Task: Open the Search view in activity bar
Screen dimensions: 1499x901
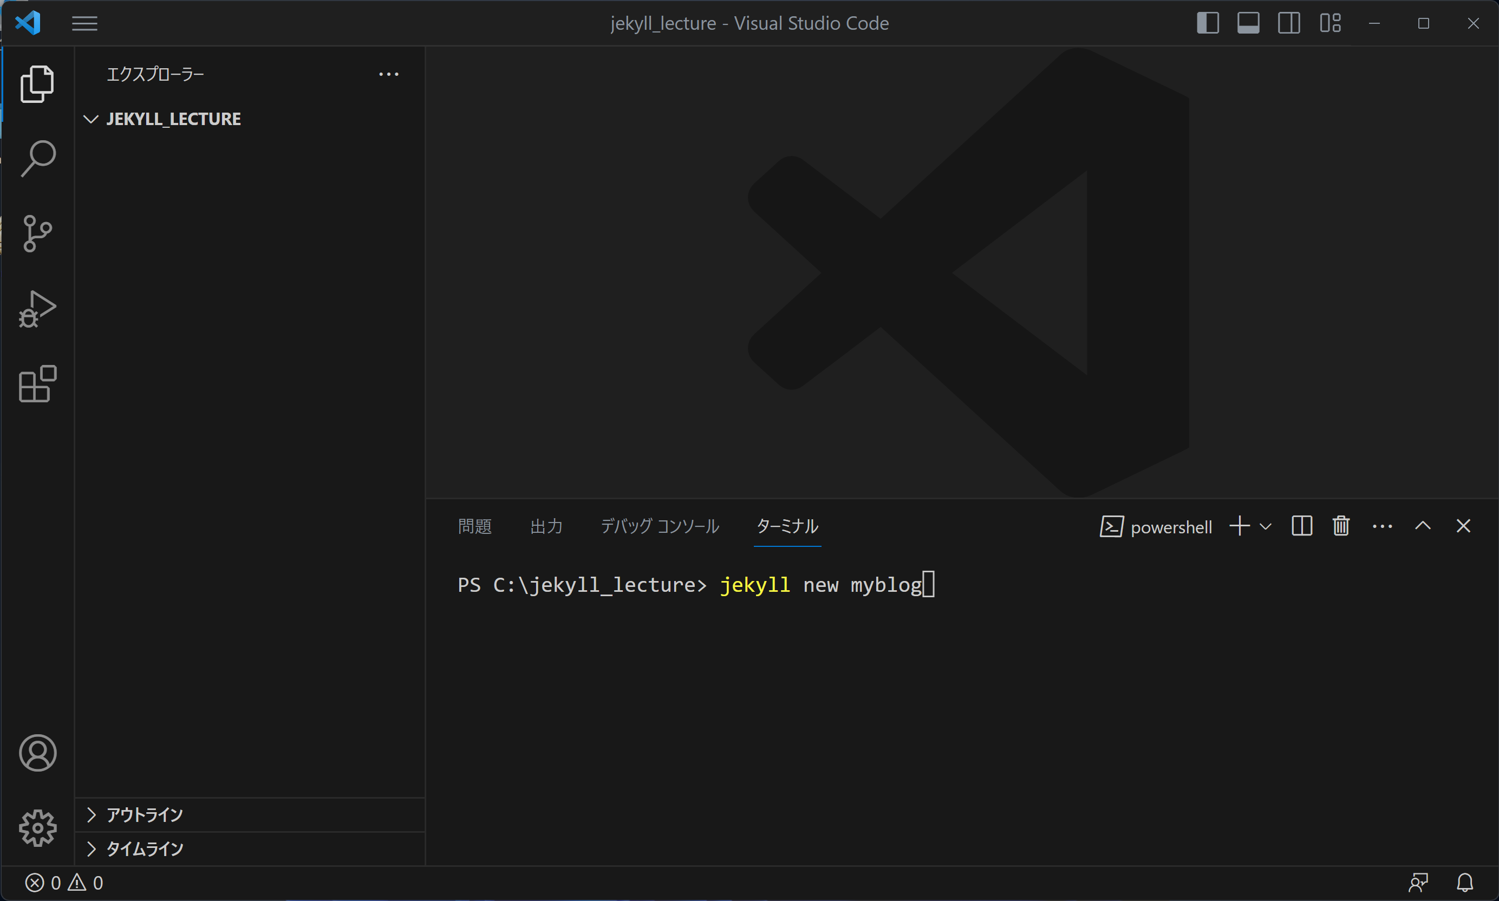Action: click(38, 159)
